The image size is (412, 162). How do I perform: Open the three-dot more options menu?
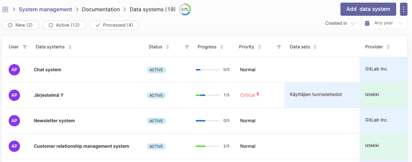click(x=403, y=9)
